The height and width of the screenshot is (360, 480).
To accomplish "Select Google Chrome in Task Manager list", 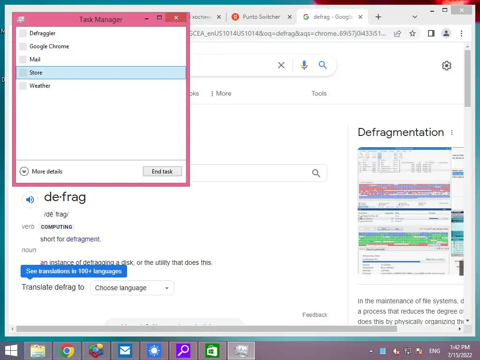I will pos(101,46).
